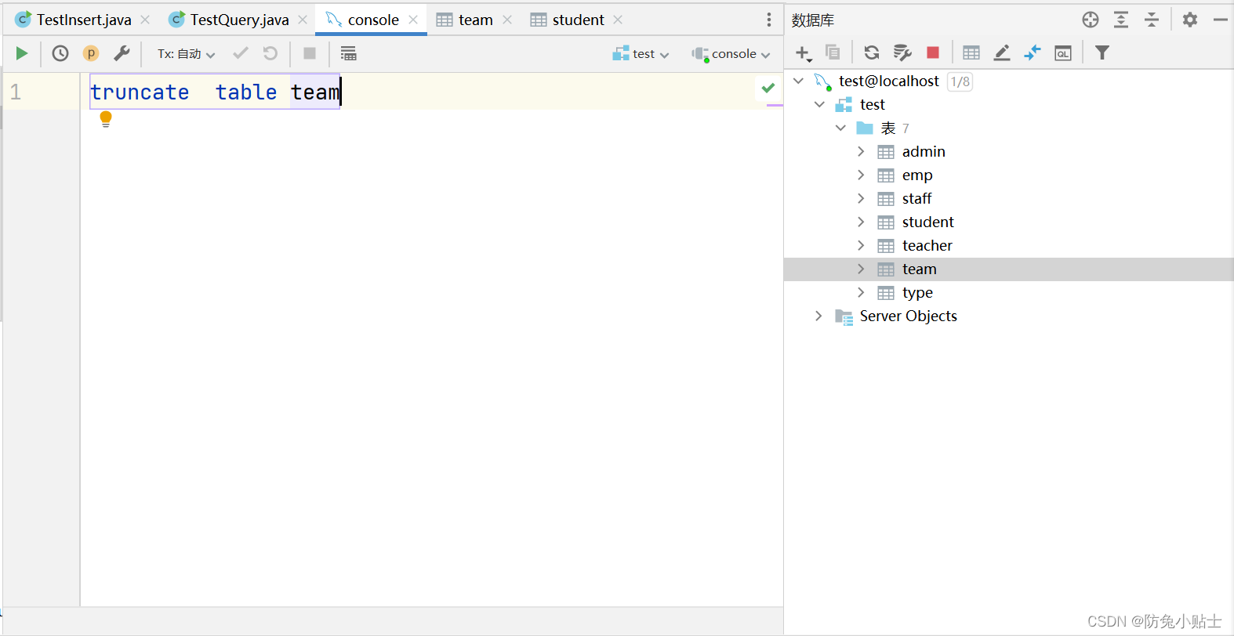Click in the SQL editor line with truncate table
The image size is (1234, 636).
click(431, 92)
